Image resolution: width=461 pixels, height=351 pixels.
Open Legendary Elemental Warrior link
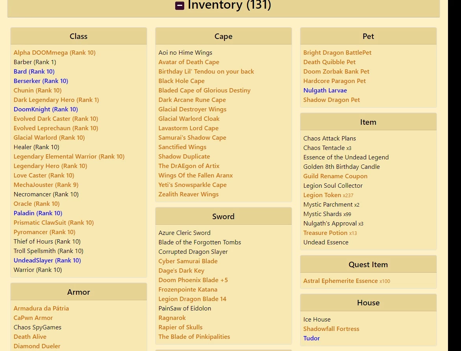(x=69, y=156)
